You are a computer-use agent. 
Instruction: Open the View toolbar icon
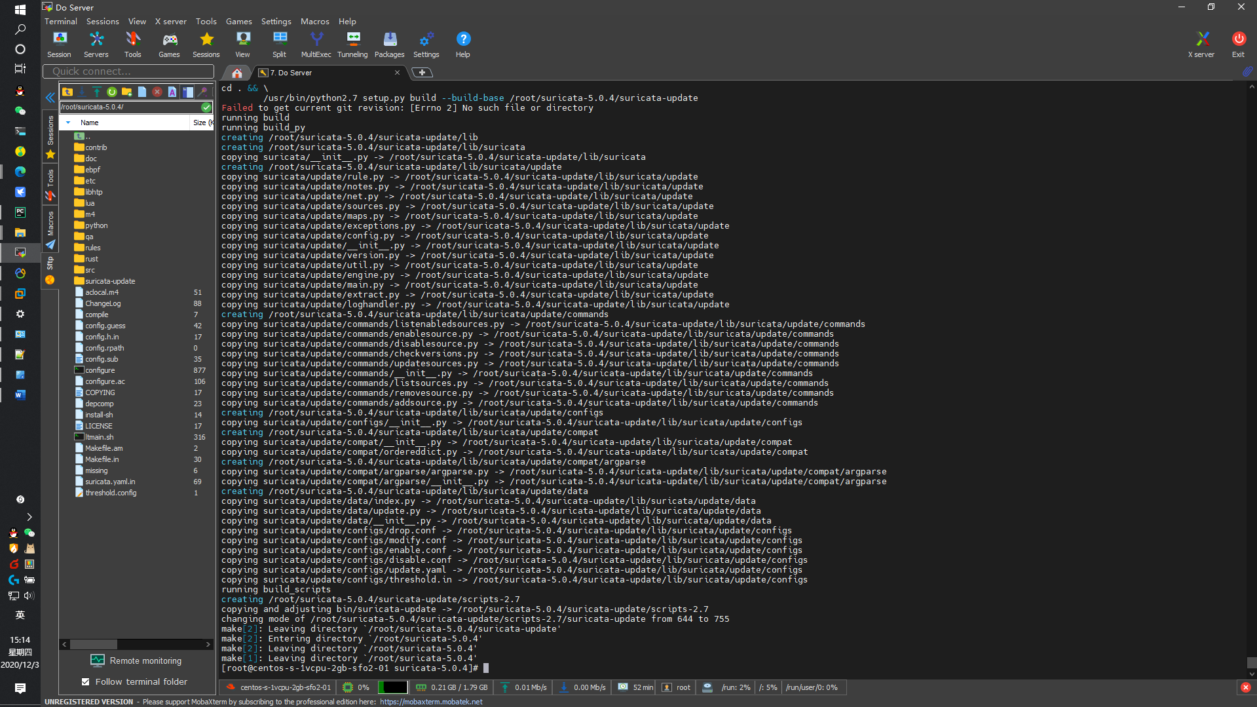click(242, 45)
